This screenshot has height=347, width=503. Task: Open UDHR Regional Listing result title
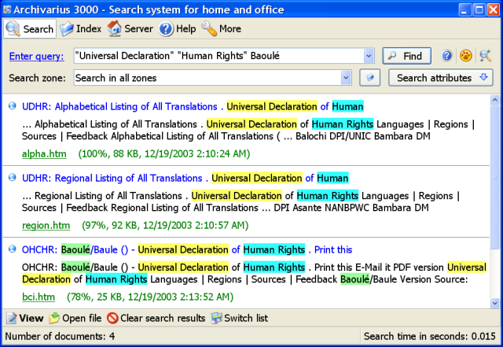coord(185,178)
